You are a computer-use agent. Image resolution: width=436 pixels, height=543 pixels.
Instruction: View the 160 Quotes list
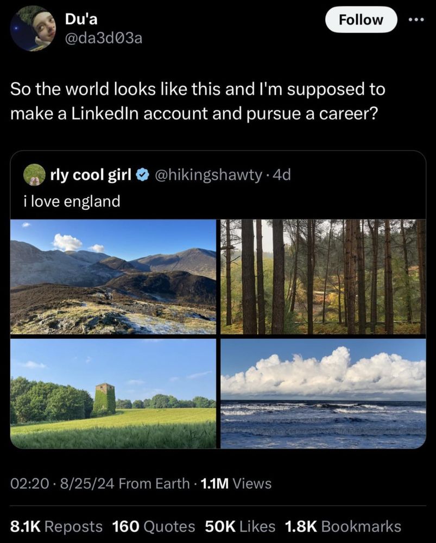pyautogui.click(x=154, y=526)
